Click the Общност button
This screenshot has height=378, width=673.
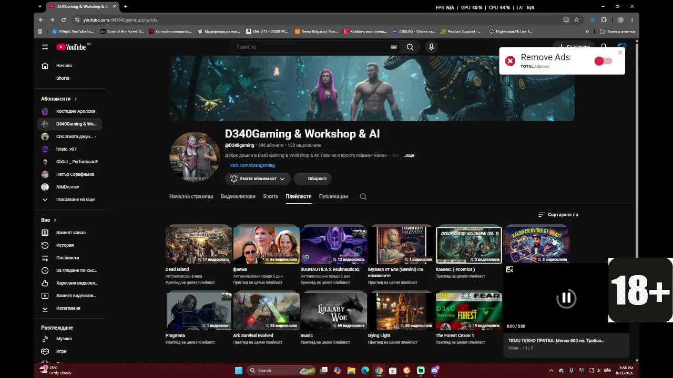tap(313, 178)
